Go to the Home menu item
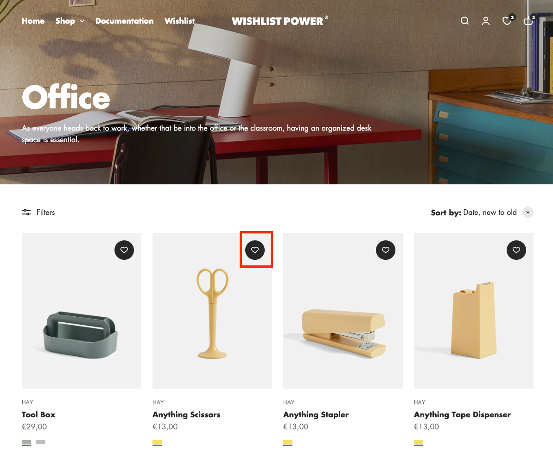 (33, 21)
